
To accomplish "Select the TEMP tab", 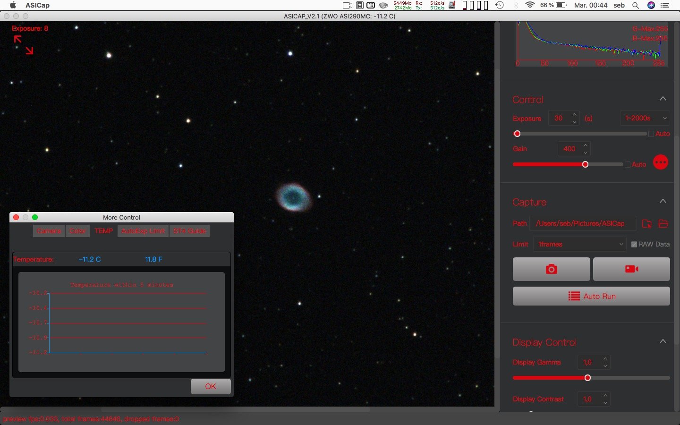I will (103, 231).
